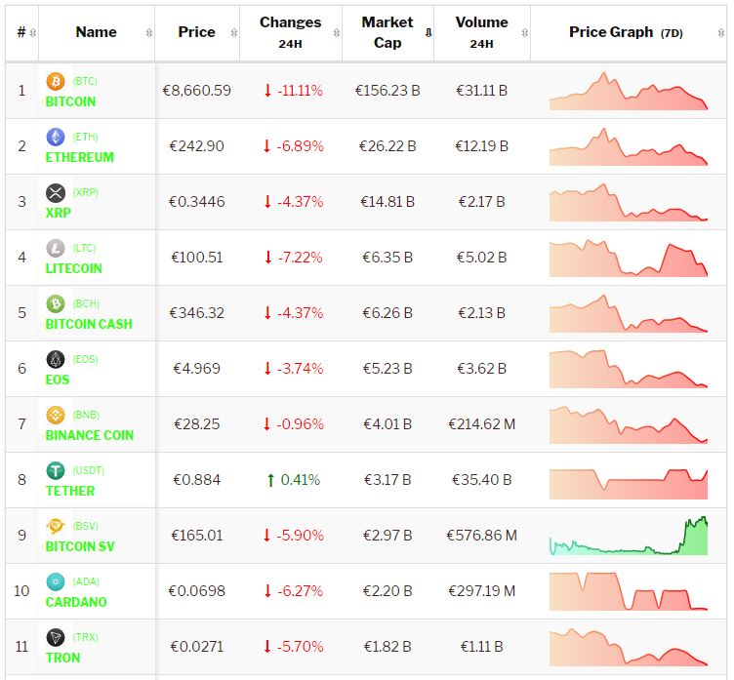Click the Binance Coin yellow icon
The image size is (734, 680).
tap(56, 416)
